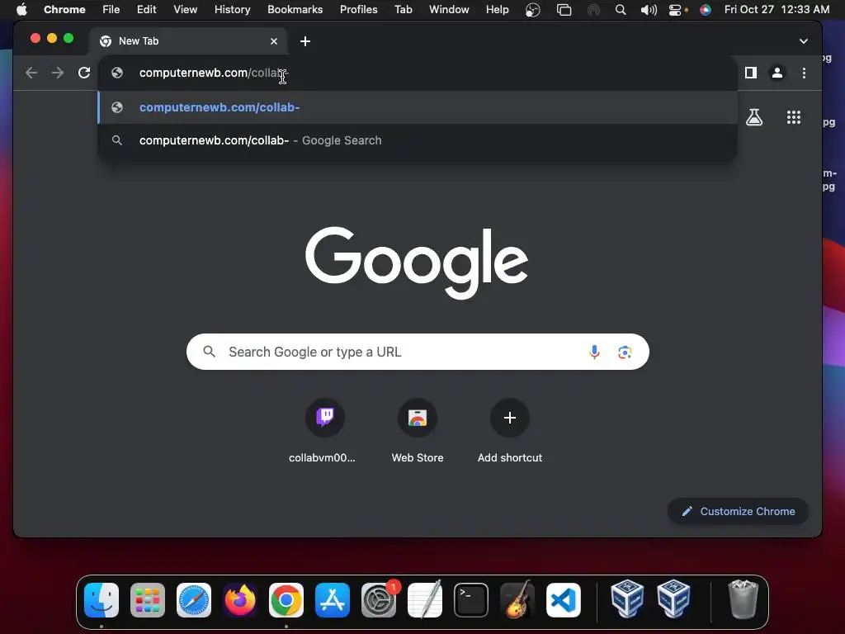Choose the Google Search suggestion row
Viewport: 845px width, 634px height.
[x=418, y=140]
